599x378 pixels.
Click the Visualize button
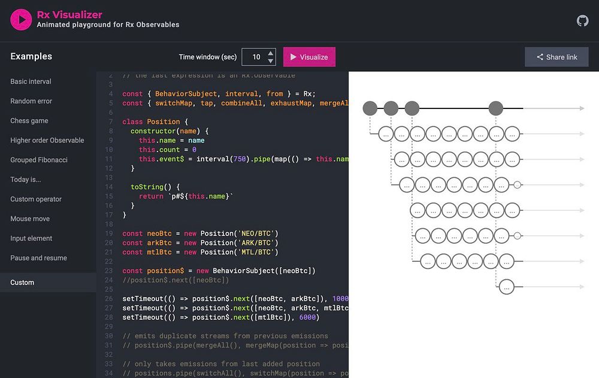pyautogui.click(x=309, y=57)
